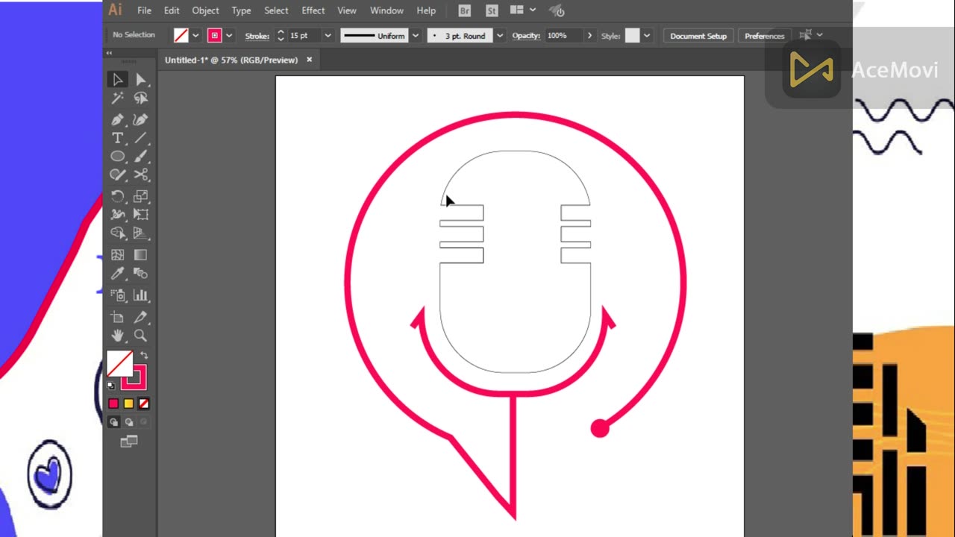The width and height of the screenshot is (955, 537).
Task: Open the Window menu
Action: (386, 10)
